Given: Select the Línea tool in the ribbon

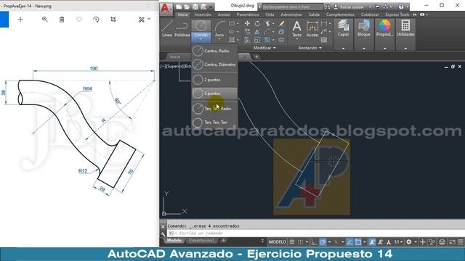Looking at the screenshot, I should tap(167, 29).
